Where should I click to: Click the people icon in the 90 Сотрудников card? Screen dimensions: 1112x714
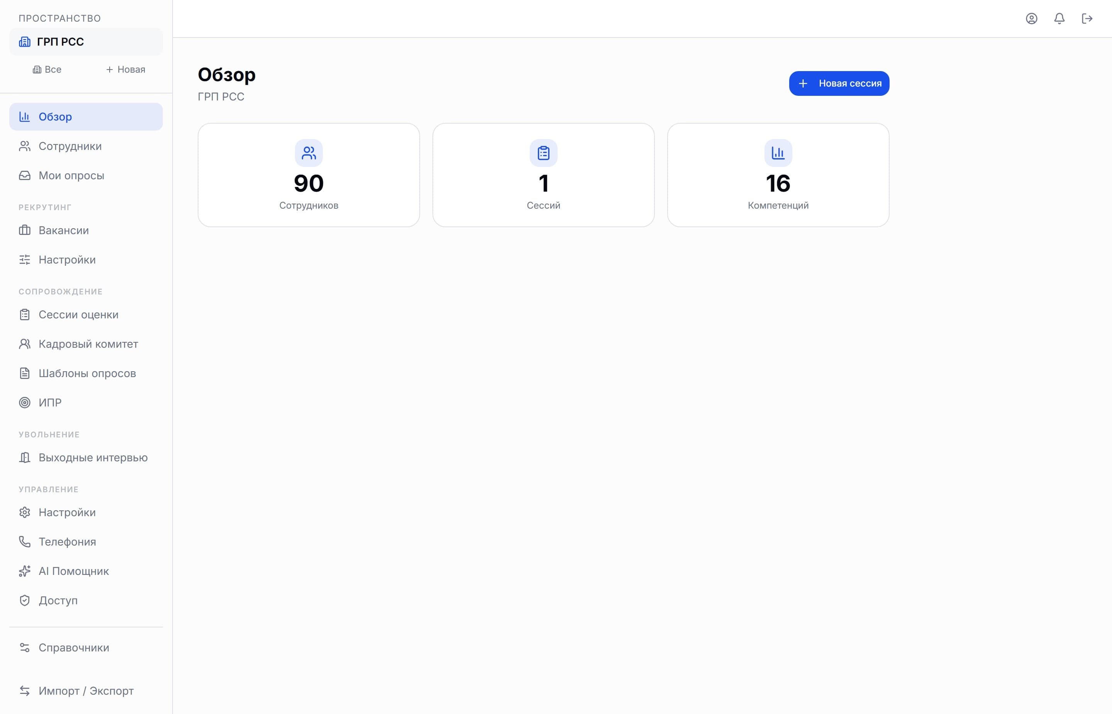(309, 153)
